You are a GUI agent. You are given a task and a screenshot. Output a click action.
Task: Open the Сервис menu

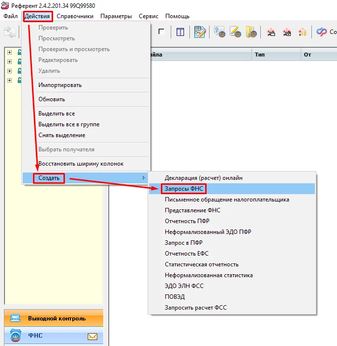point(148,16)
